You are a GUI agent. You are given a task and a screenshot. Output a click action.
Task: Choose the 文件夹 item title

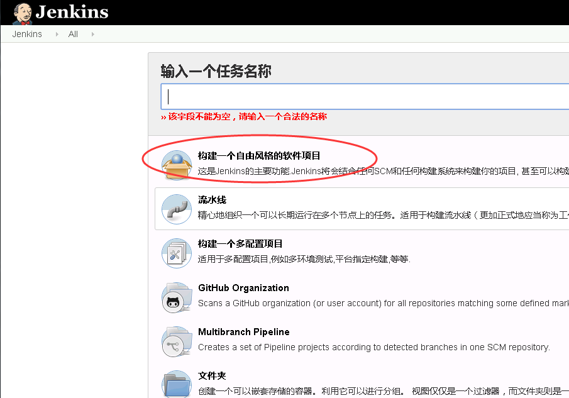(213, 376)
